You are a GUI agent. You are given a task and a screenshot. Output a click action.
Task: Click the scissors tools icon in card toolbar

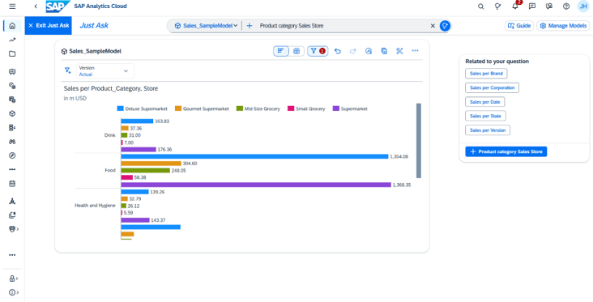[399, 51]
